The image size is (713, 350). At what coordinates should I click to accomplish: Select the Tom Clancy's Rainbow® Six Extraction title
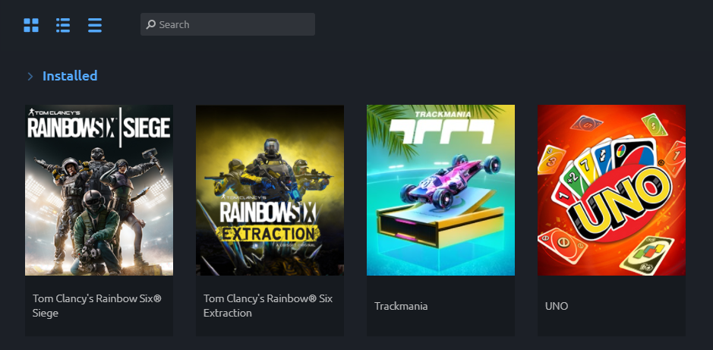click(x=268, y=305)
